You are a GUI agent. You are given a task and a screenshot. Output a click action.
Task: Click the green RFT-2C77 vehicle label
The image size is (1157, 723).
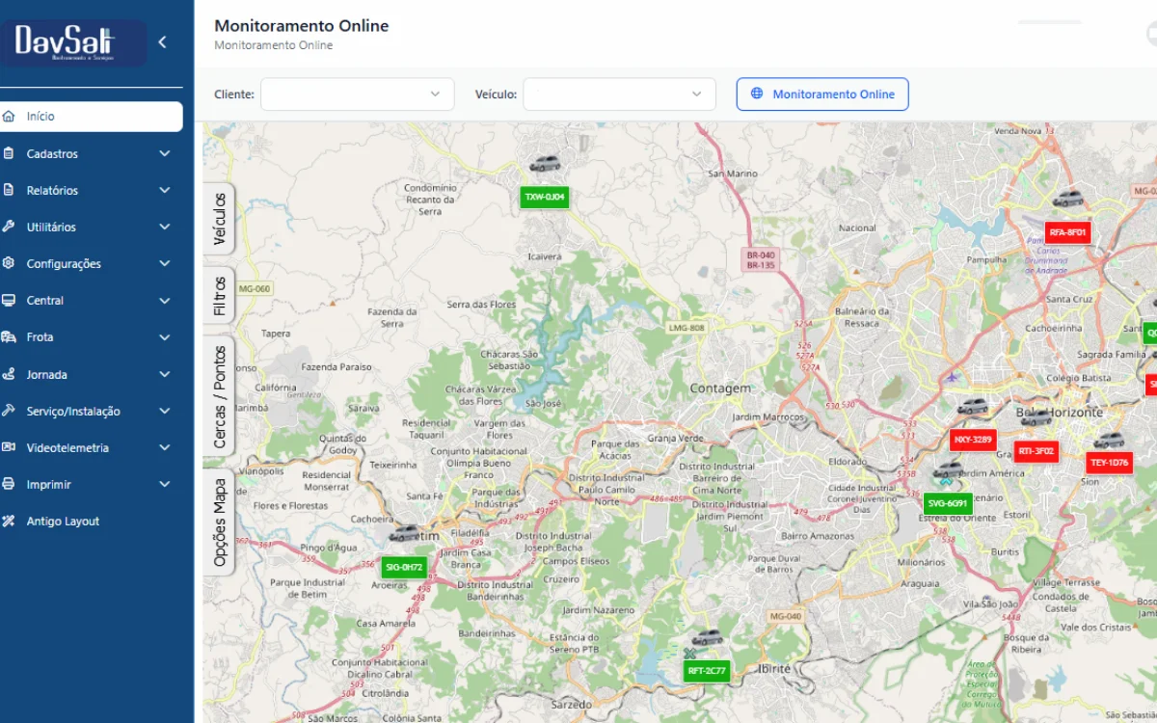tap(708, 670)
